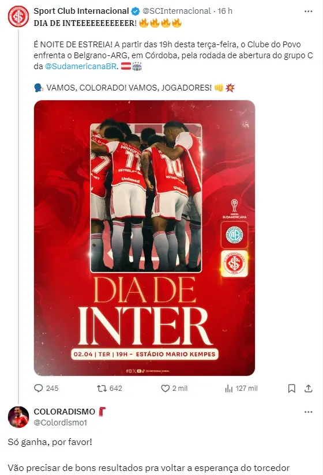Open the reply text 'Só ganha, por favor!'
Viewport: 323px width, 475px height.
50,442
